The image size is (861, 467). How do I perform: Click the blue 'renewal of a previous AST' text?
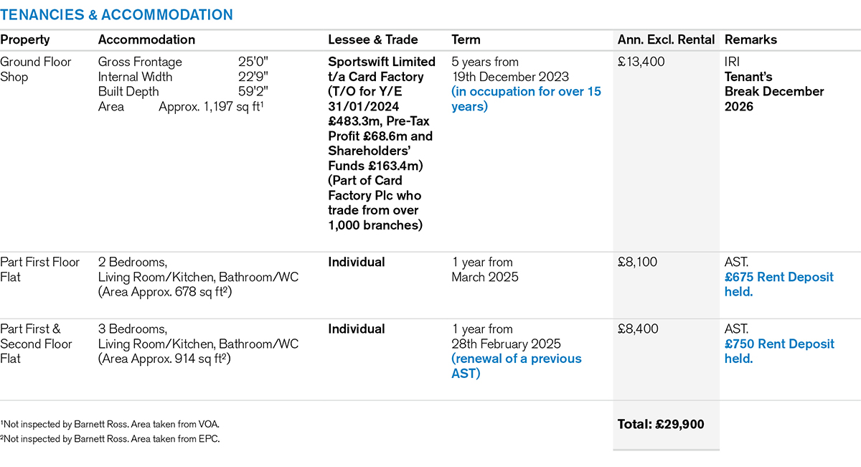516,366
